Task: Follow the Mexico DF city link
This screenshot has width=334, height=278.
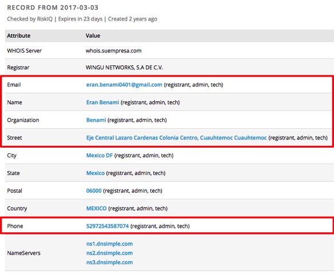Action: pyautogui.click(x=100, y=156)
